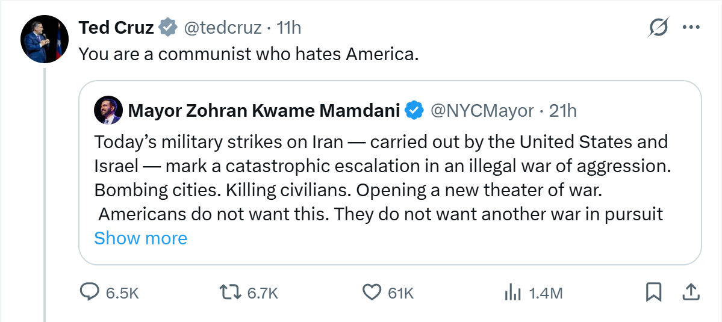Click Ted Cruz's verified badge
This screenshot has width=722, height=322.
point(168,28)
